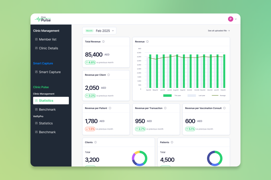This screenshot has height=180, width=271.
Task: Click info icon next to Clients heading
Action: coord(95,142)
